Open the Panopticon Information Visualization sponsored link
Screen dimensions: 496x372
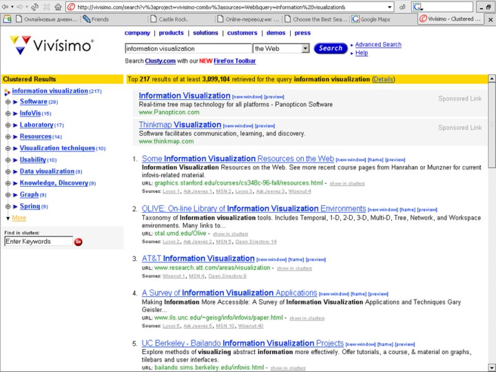184,96
